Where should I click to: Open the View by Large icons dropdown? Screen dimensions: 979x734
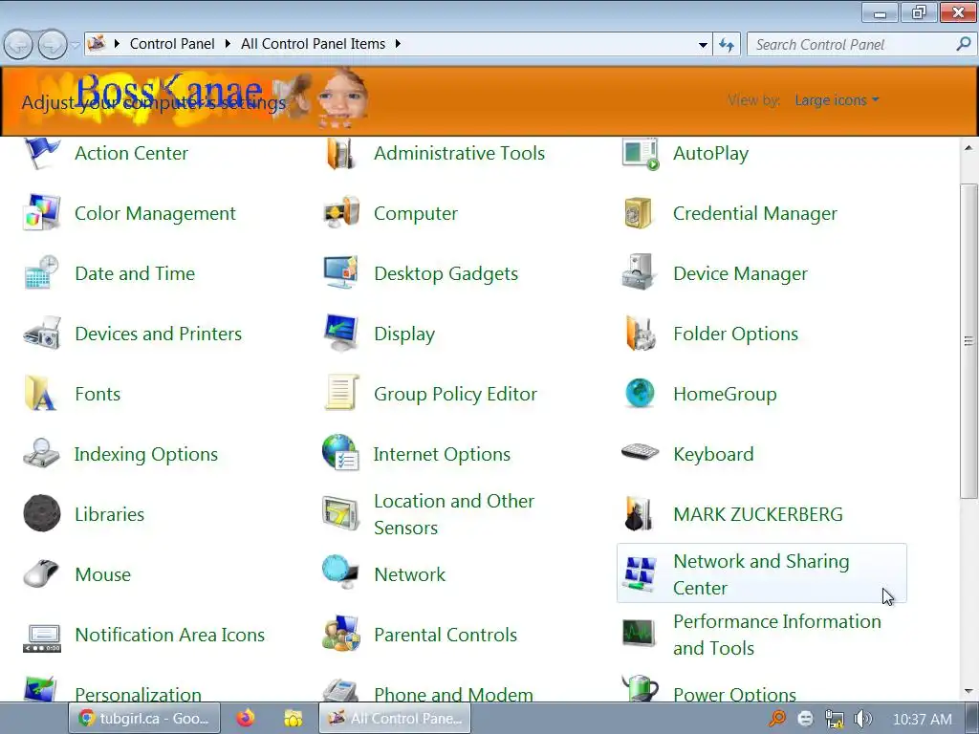click(836, 99)
